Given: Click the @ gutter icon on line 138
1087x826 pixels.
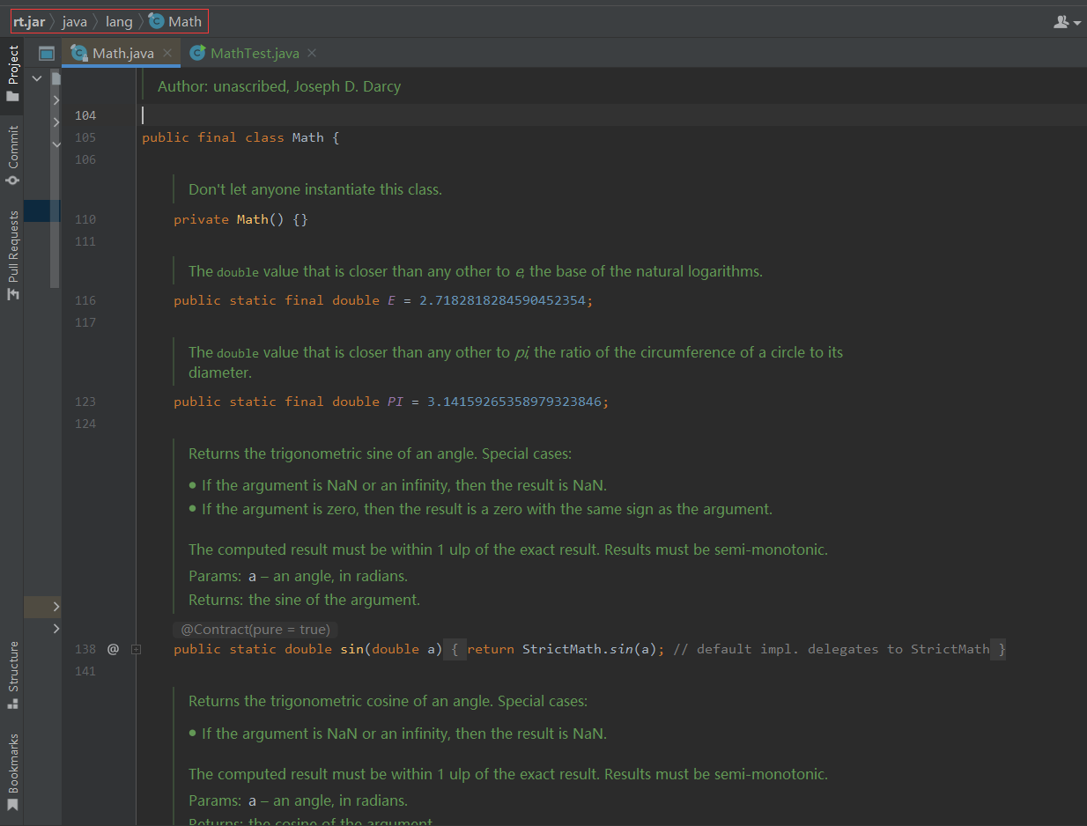Looking at the screenshot, I should coord(113,649).
